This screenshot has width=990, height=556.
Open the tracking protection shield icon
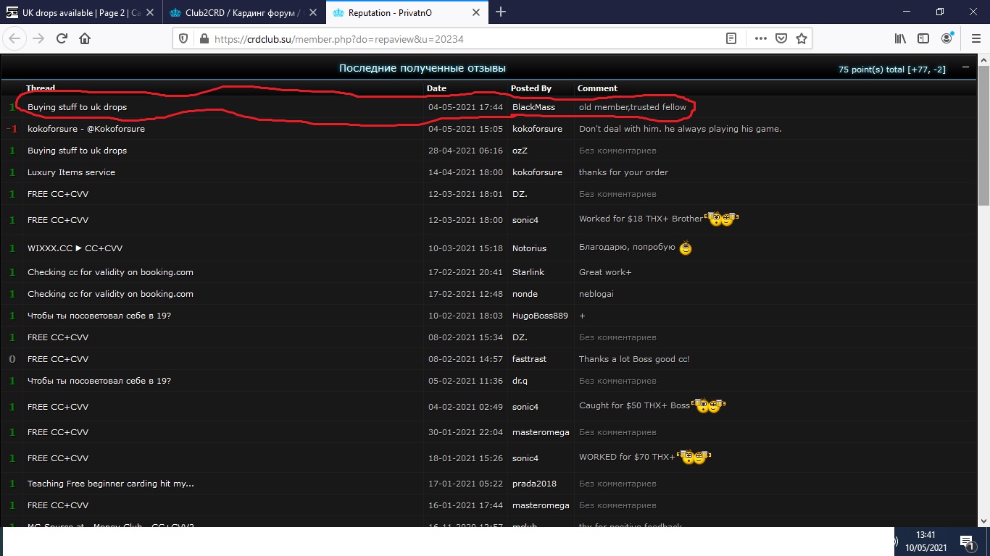click(x=183, y=39)
